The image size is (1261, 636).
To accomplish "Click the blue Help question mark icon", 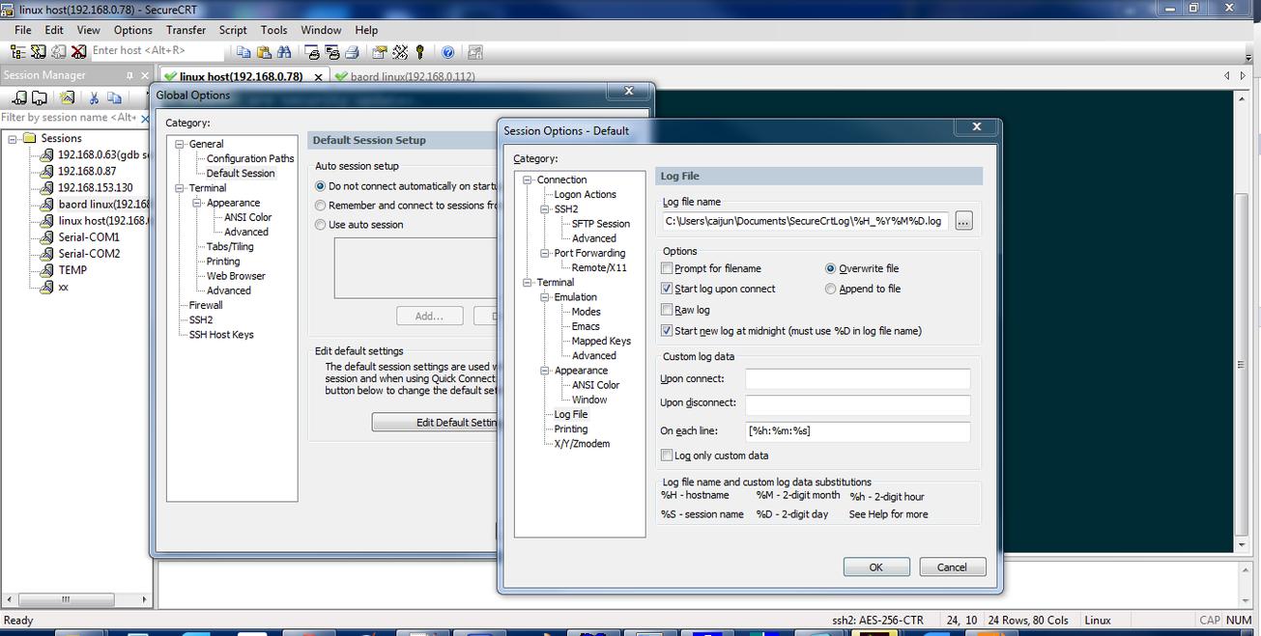I will point(447,51).
